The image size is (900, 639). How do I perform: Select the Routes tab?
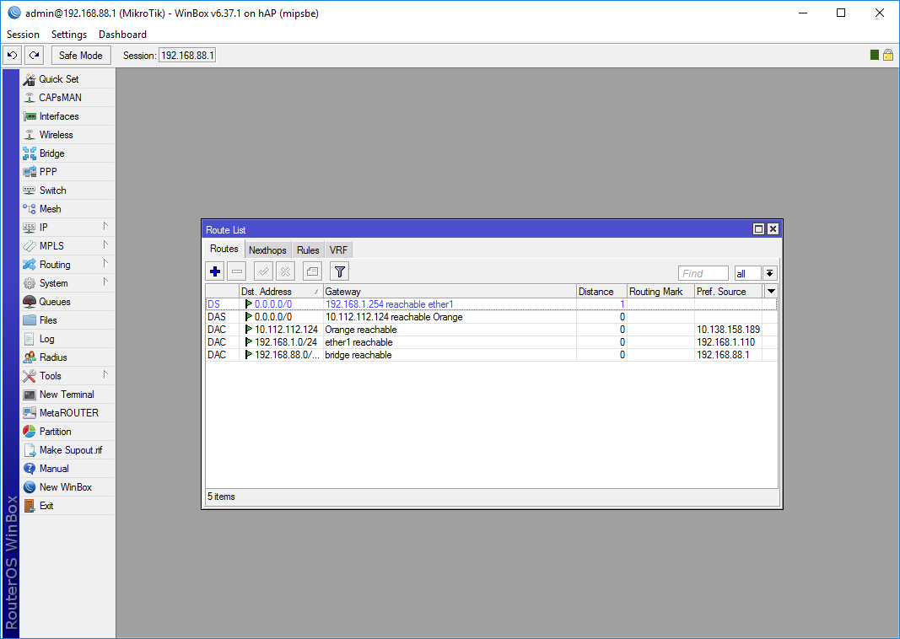click(x=224, y=249)
